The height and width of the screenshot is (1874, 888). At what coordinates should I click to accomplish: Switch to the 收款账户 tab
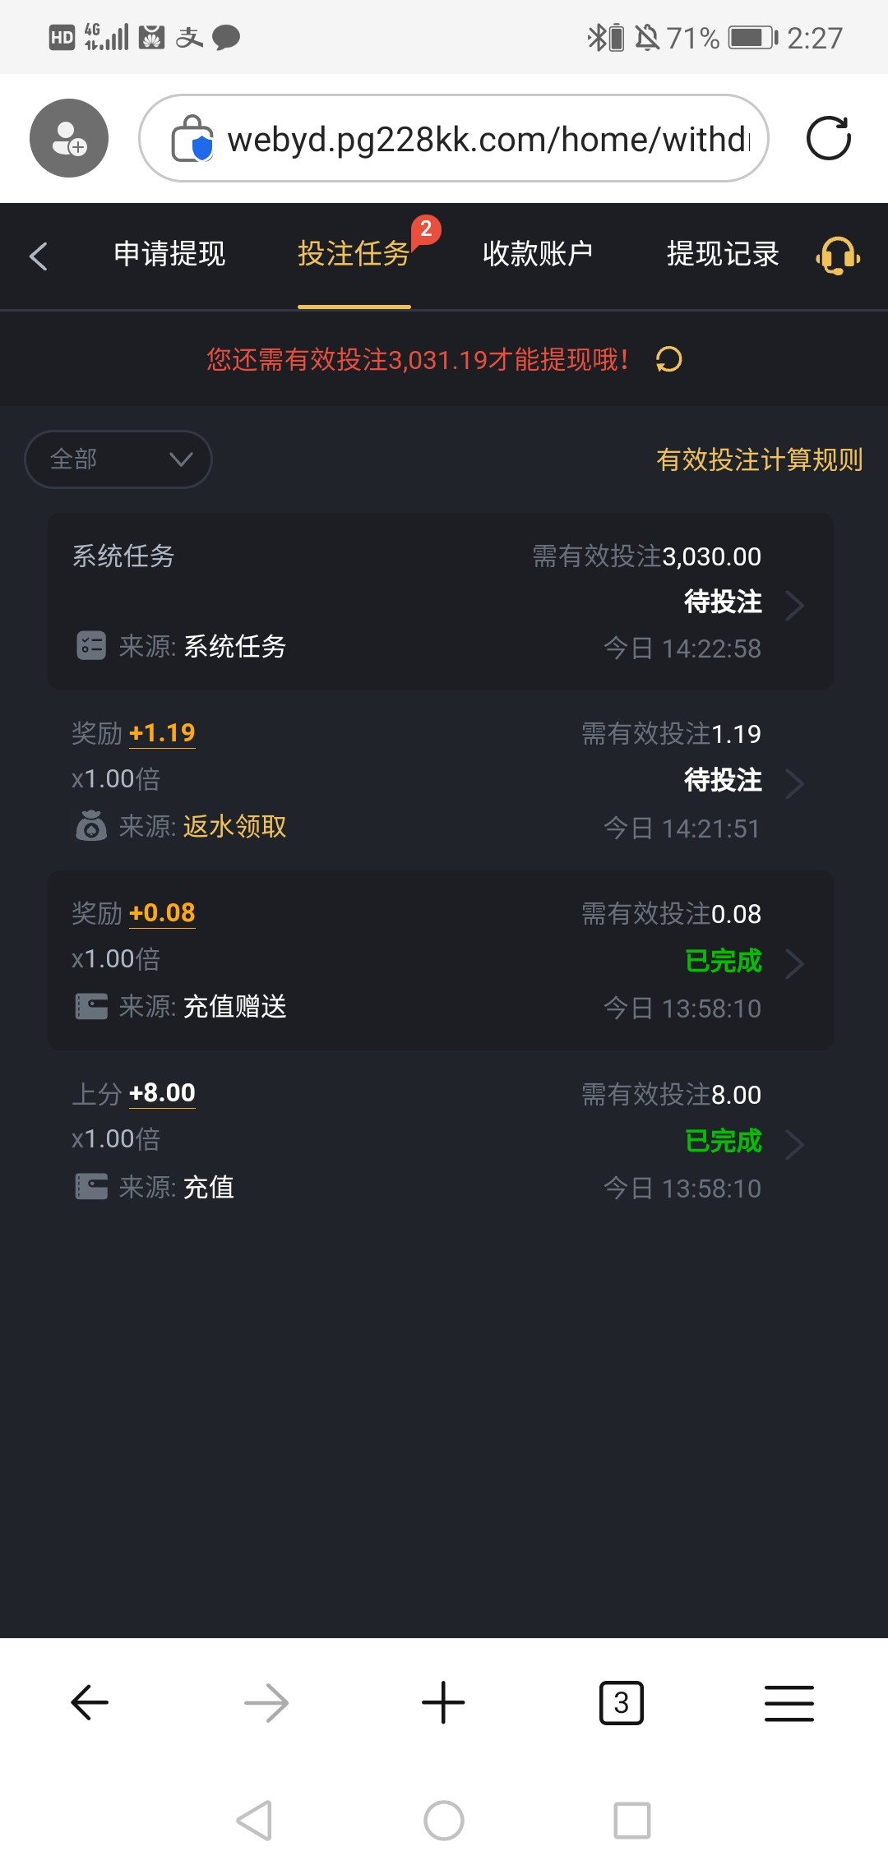[538, 254]
